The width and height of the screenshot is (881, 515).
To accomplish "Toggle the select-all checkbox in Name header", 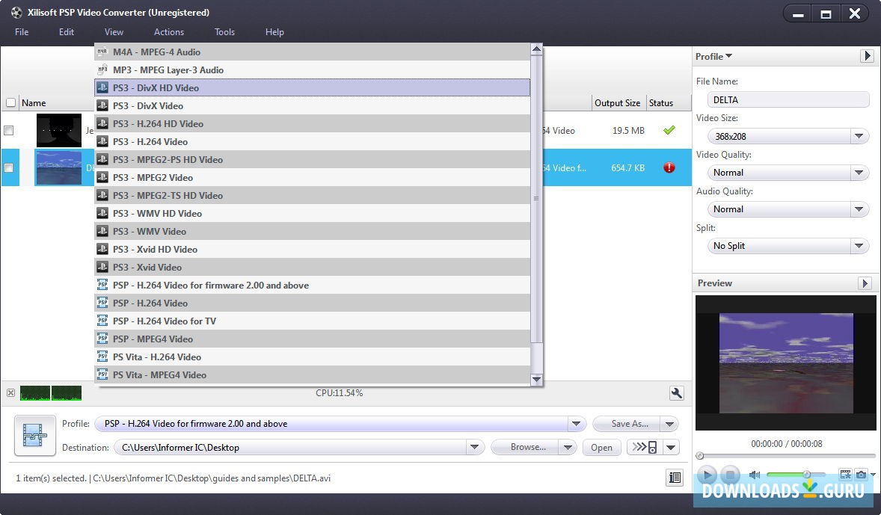I will coord(11,102).
